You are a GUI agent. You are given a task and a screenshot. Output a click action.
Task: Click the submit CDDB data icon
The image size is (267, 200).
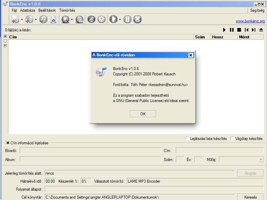click(x=80, y=19)
